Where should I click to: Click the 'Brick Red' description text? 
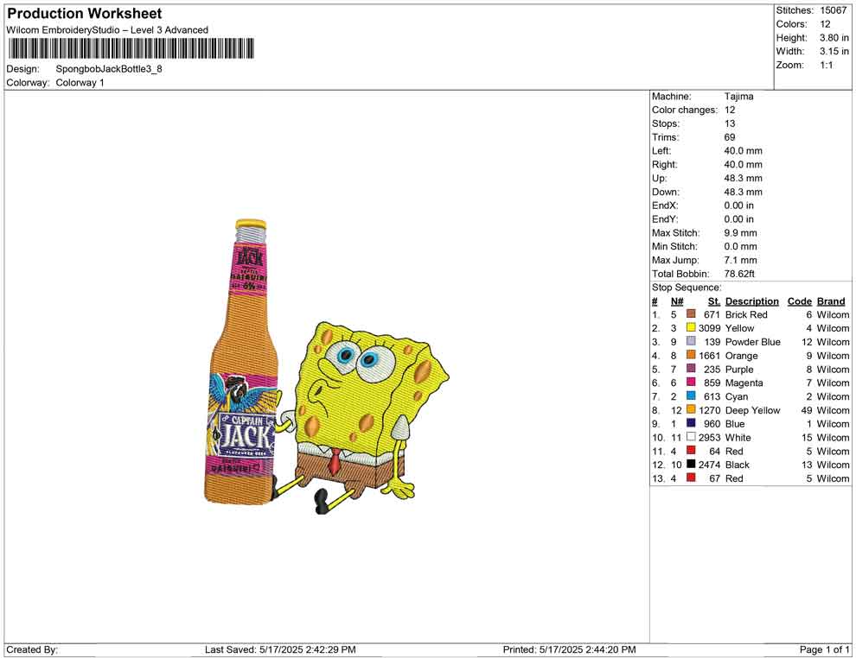746,314
